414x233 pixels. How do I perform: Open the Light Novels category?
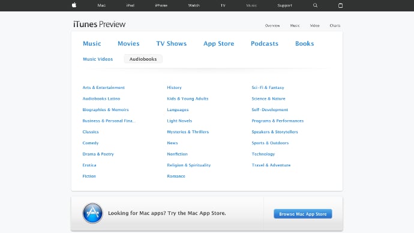pos(179,121)
